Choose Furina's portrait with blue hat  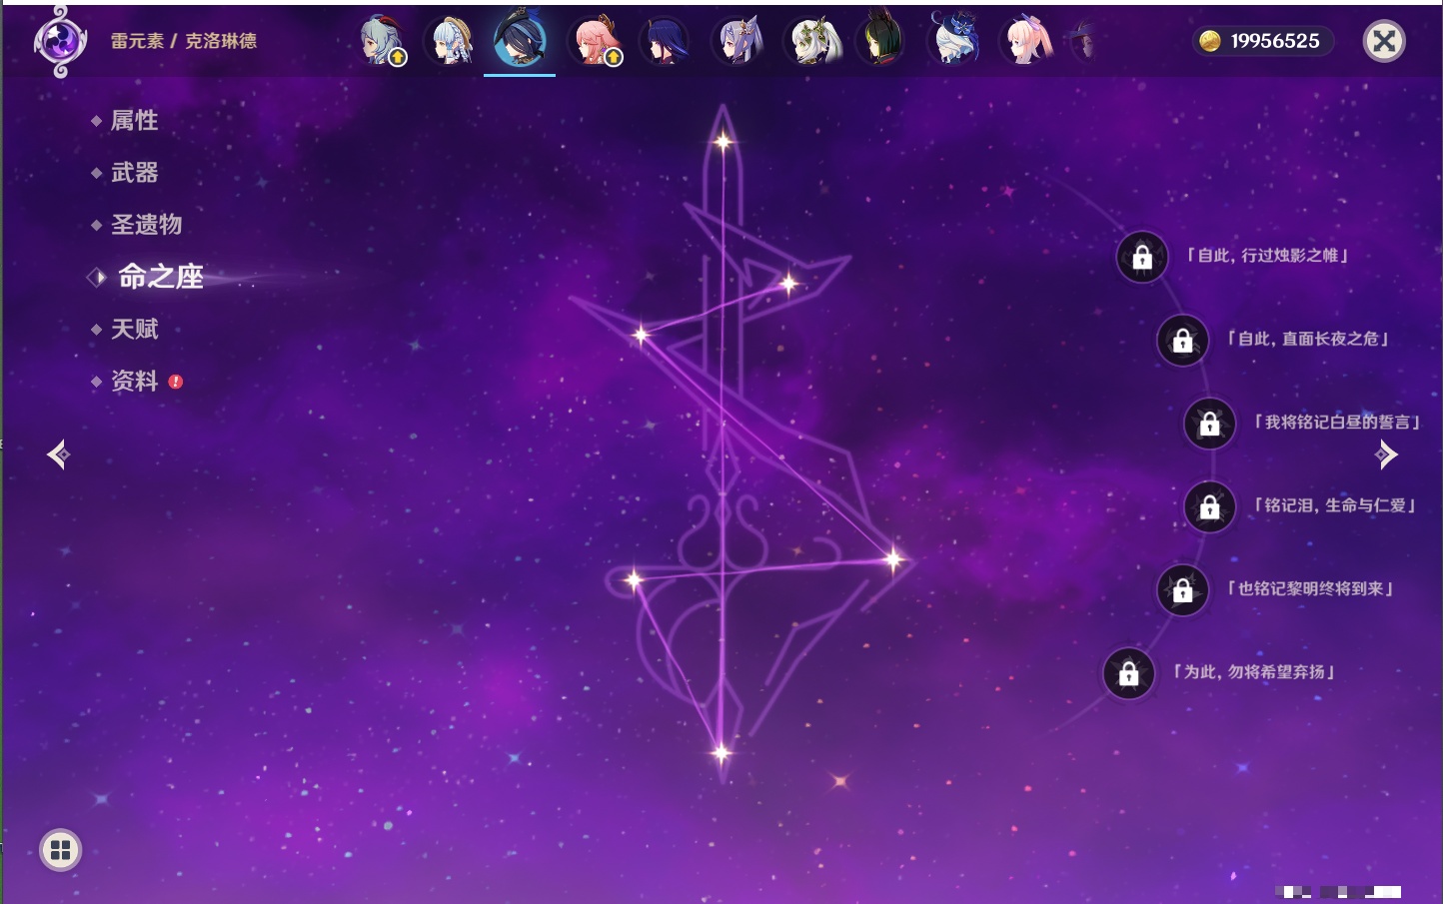point(954,41)
